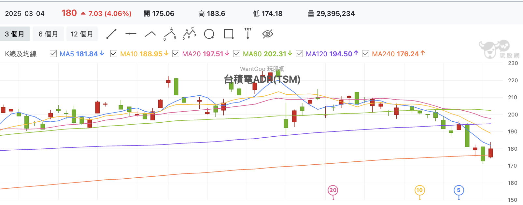Viewport: 523px width, 205px height.
Task: Hide drawings with the crossed-eye icon
Action: [268, 34]
